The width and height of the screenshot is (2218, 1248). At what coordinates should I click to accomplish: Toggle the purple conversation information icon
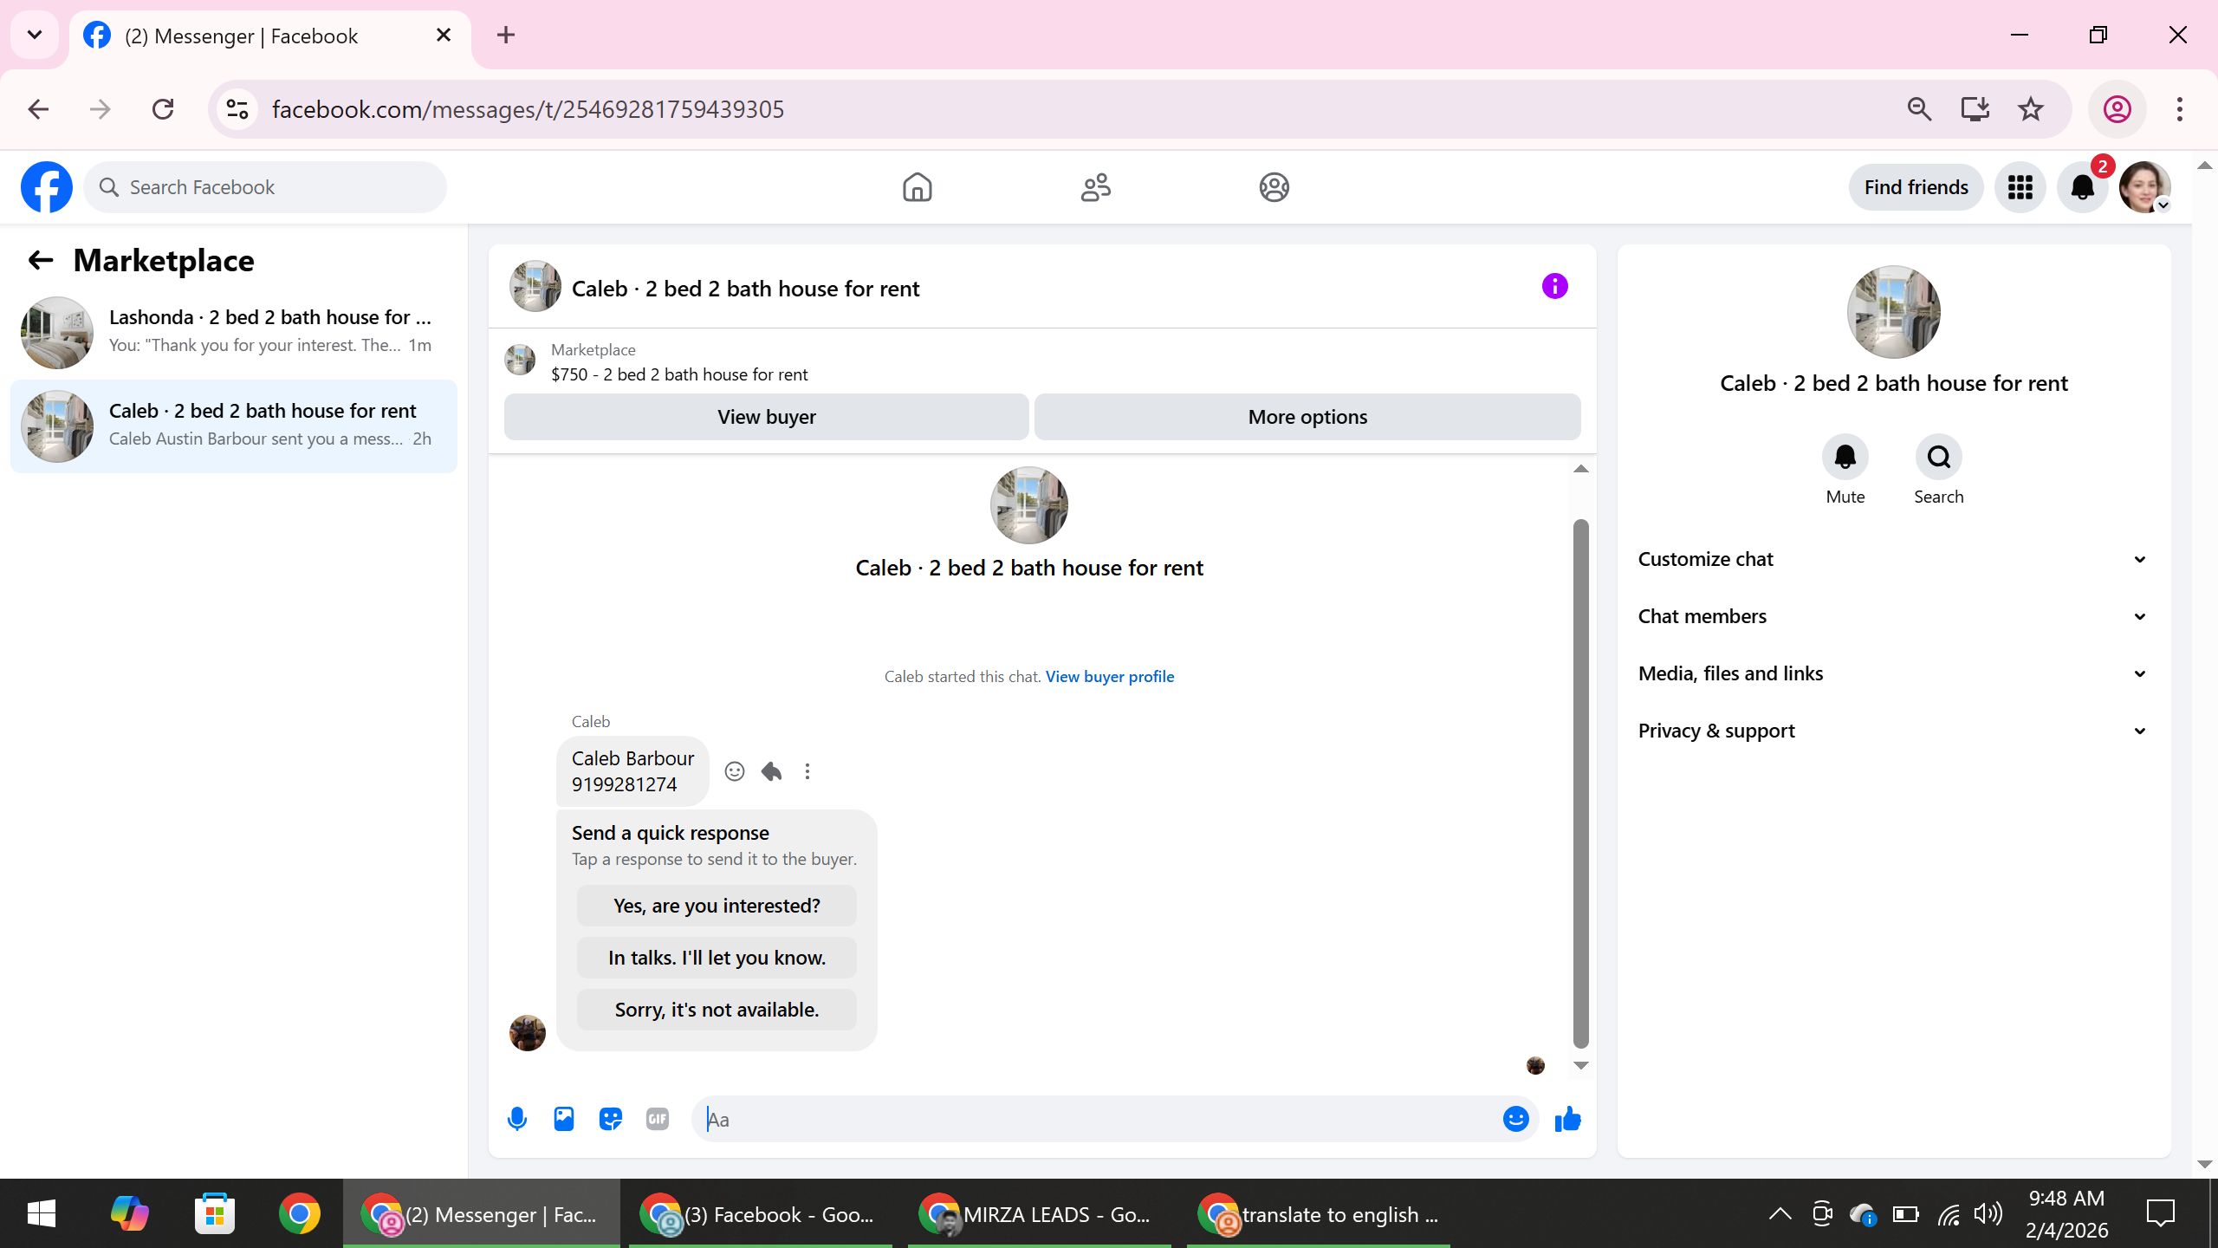point(1554,286)
